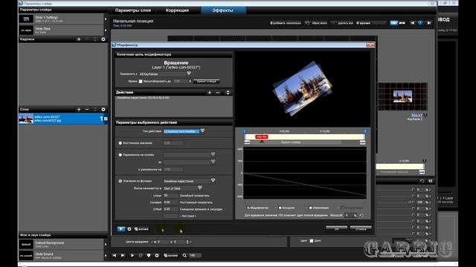Reset the Масштаб zoom with the circular icon
This screenshot has height=267, width=476.
click(x=361, y=216)
